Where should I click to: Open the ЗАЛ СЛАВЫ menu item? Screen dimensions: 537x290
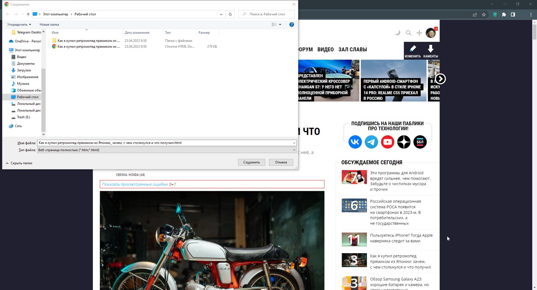(352, 49)
